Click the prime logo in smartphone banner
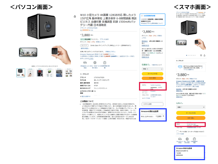This screenshot has width=218, height=164. [180, 66]
